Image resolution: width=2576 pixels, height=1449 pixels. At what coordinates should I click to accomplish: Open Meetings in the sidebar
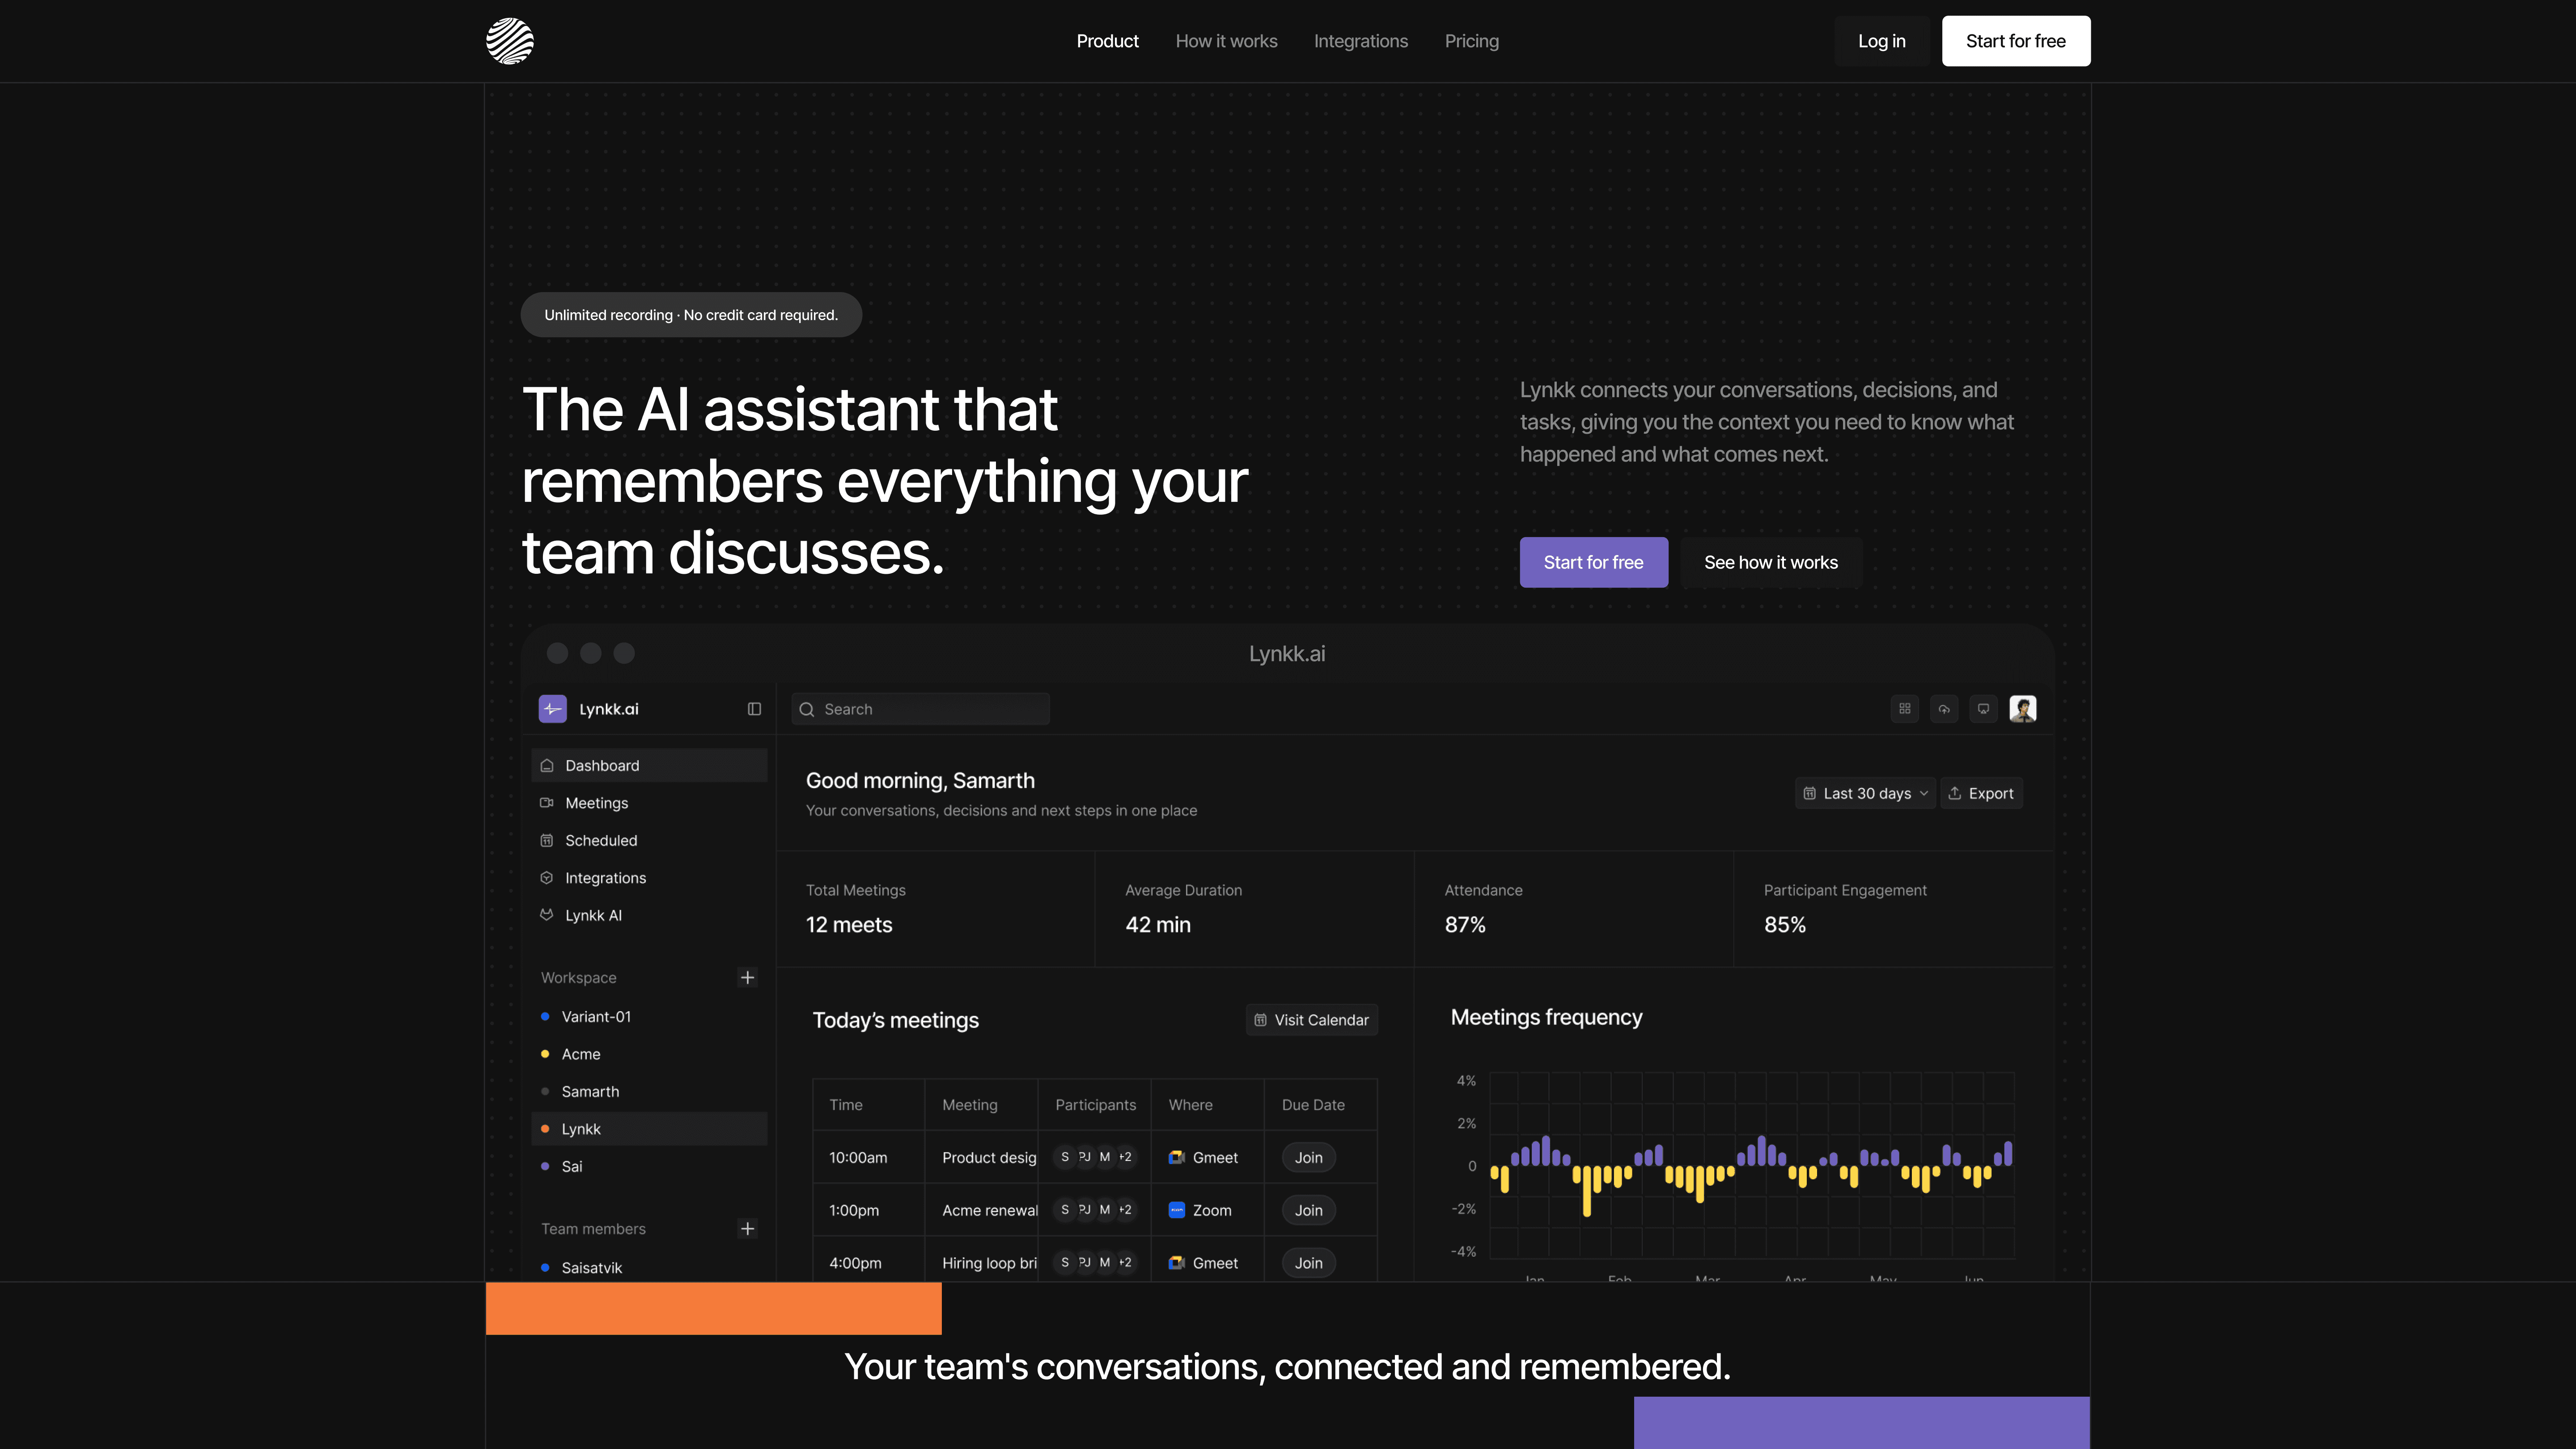pyautogui.click(x=650, y=803)
